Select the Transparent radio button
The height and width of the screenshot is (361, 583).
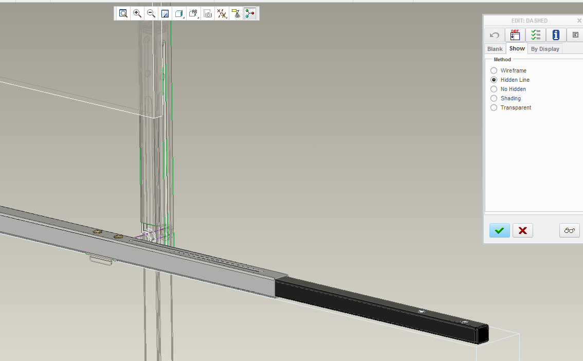pyautogui.click(x=494, y=108)
